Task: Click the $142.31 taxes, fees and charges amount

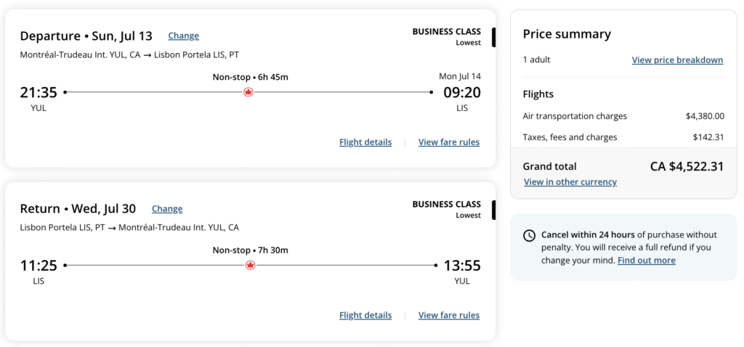Action: [x=708, y=137]
